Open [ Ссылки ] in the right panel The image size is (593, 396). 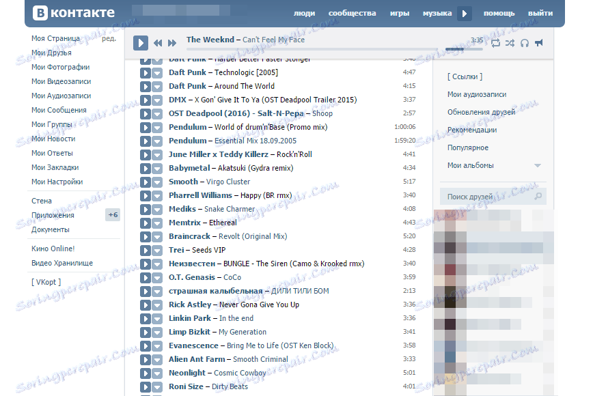(x=465, y=76)
